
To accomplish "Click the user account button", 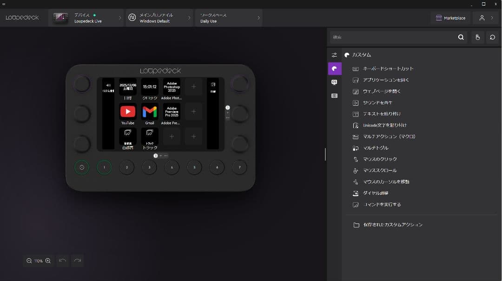I will [x=485, y=18].
